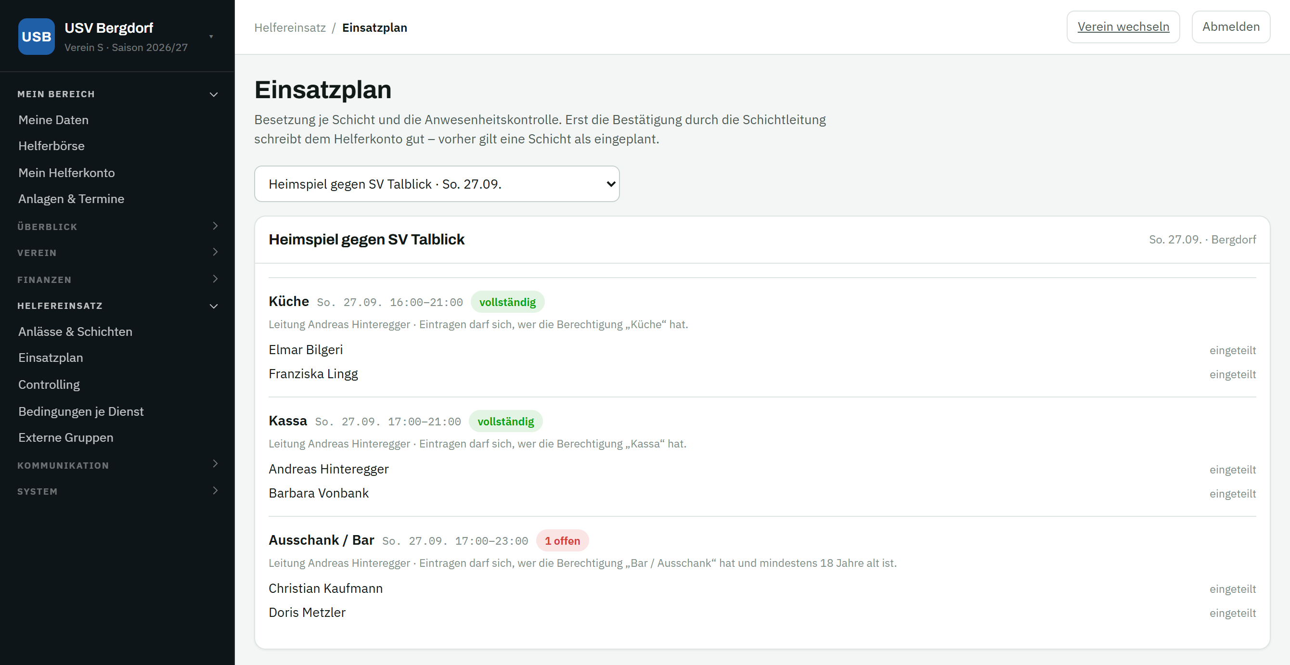Expand the Verein sidebar section
Screen dimensions: 1290x665
point(215,252)
